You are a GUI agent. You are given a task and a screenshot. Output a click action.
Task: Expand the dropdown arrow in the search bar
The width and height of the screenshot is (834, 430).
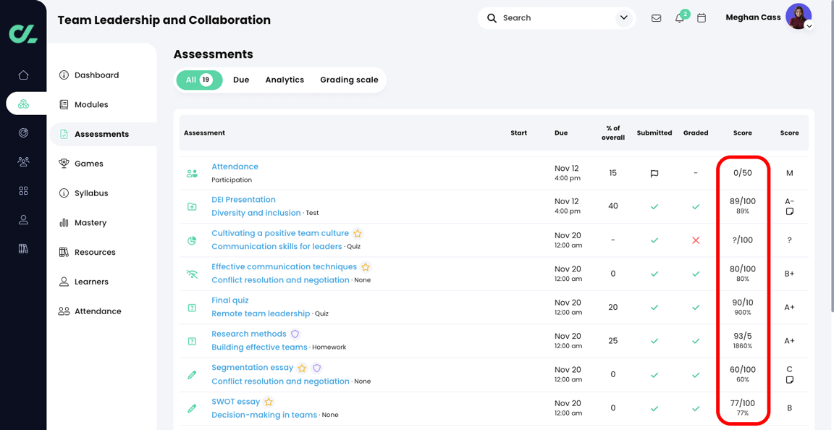point(623,17)
